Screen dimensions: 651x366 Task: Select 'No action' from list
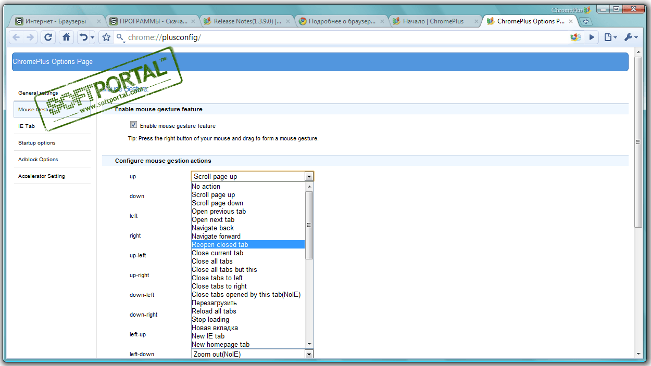248,186
